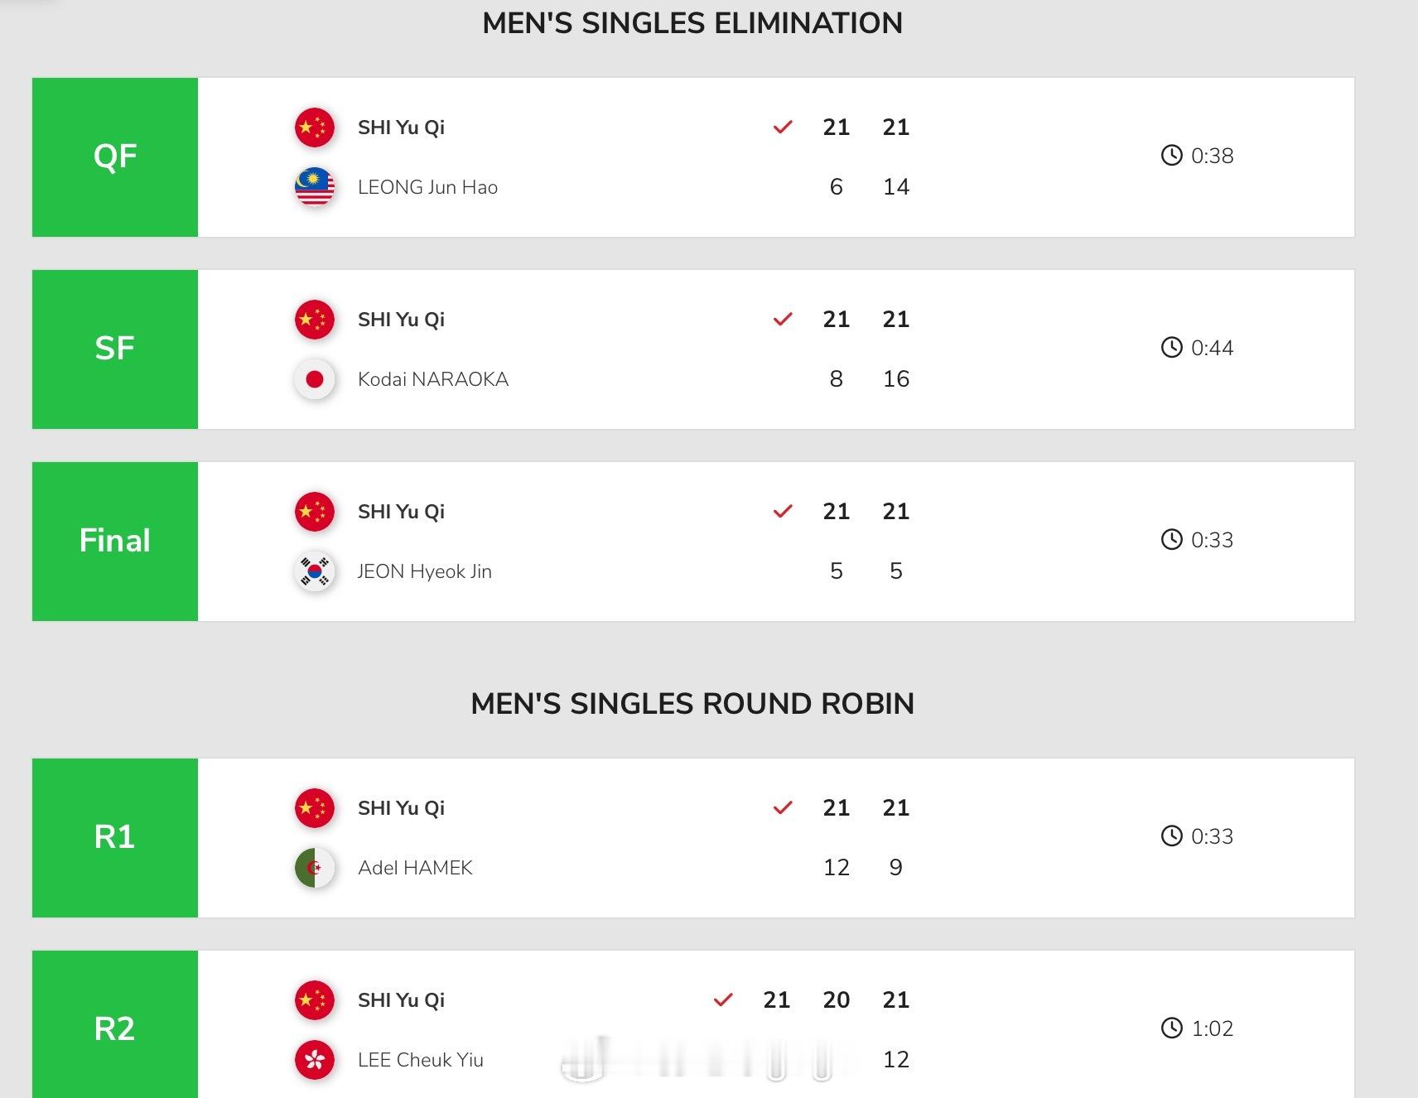Screen dimensions: 1418x1098
Task: Open LEONG Jun Hao player name
Action: [x=427, y=187]
